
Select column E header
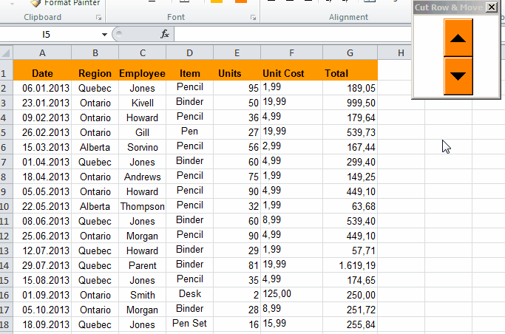(x=237, y=52)
